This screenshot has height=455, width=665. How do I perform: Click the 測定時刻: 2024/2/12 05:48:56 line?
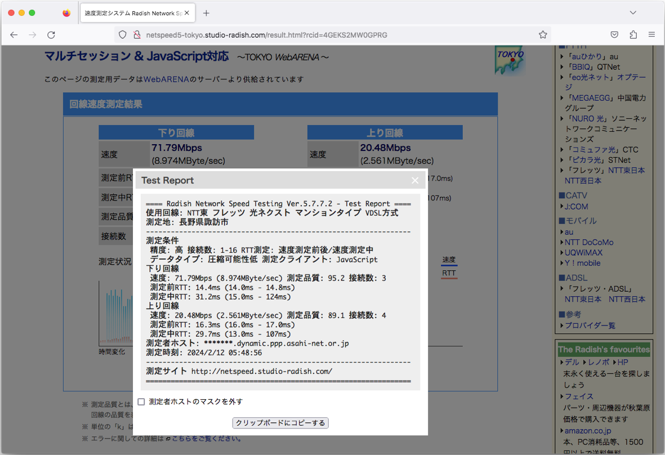[204, 353]
